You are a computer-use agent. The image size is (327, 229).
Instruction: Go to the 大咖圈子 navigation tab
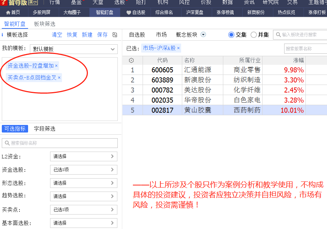(72, 13)
